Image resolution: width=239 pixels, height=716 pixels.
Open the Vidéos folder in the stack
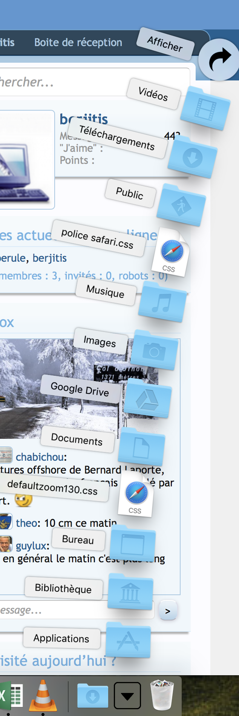pos(205,108)
